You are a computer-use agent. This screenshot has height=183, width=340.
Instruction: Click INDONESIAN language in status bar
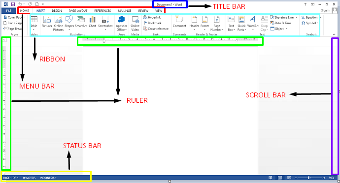[48, 178]
